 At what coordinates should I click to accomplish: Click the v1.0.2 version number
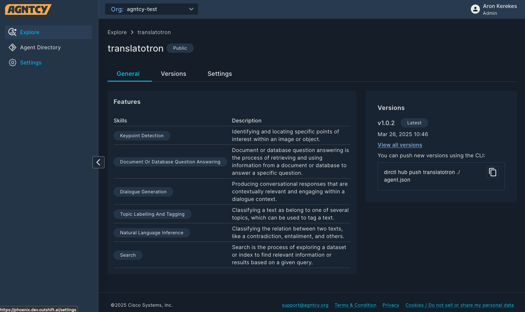click(x=386, y=123)
